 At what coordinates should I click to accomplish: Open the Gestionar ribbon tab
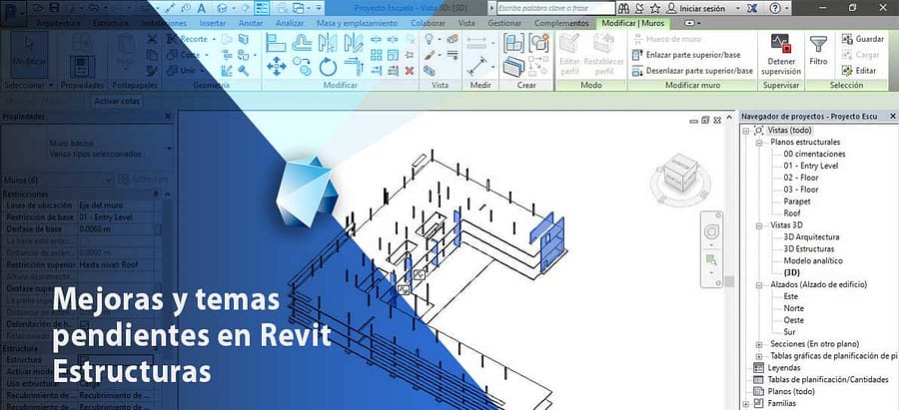(x=504, y=24)
